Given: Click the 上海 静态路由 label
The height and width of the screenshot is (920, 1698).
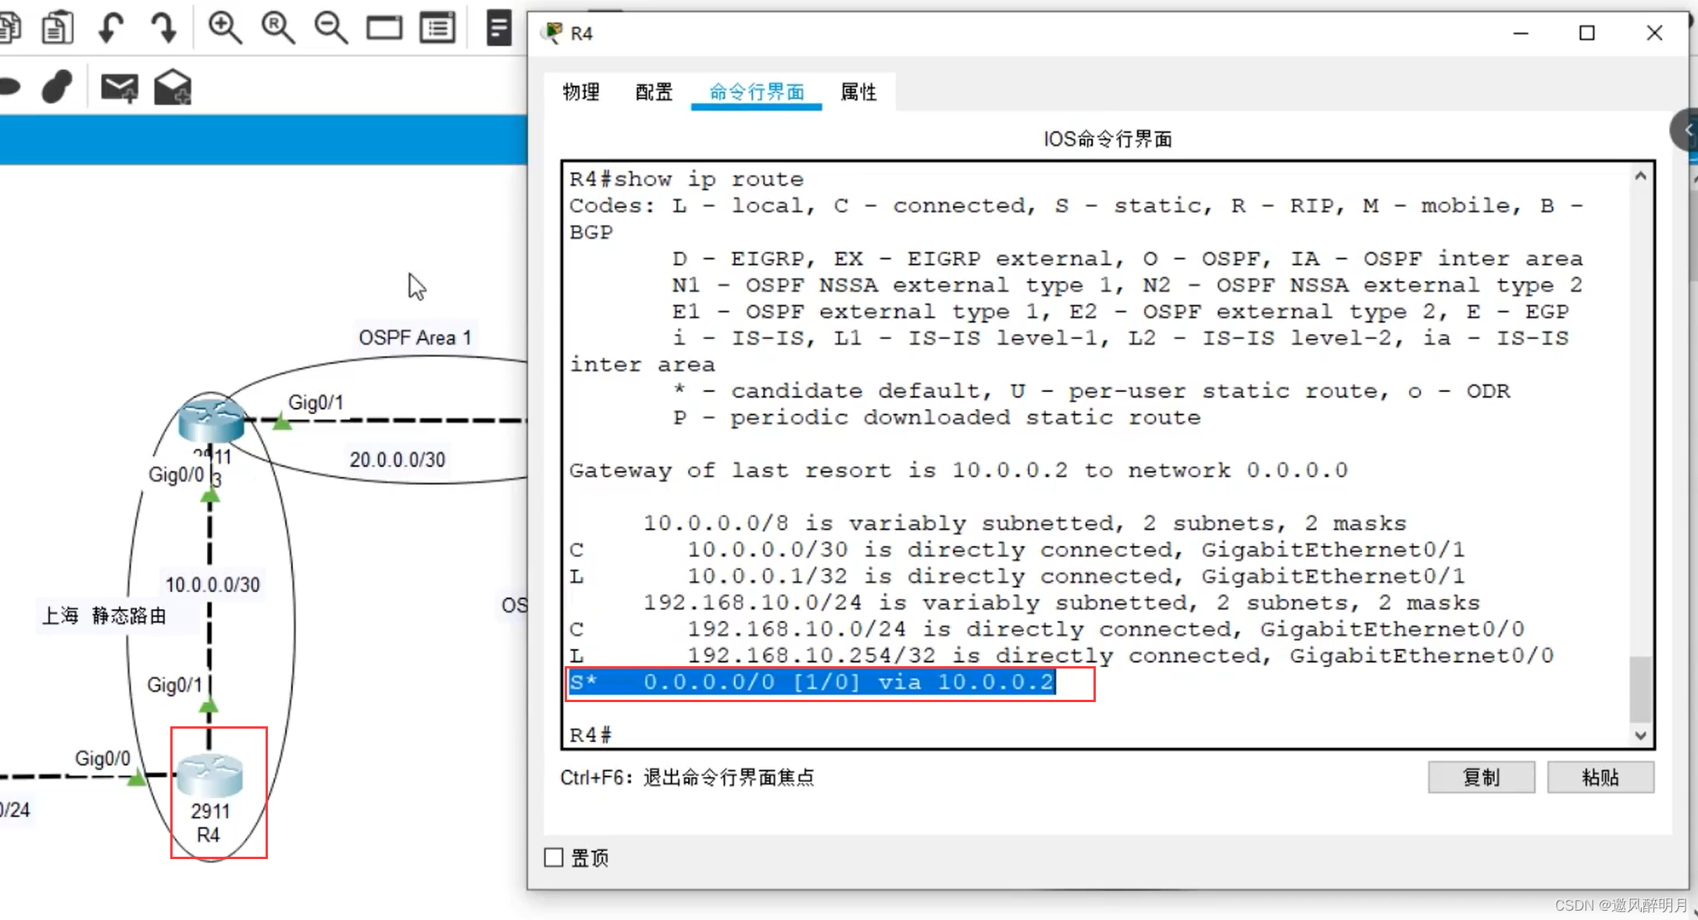Looking at the screenshot, I should click(104, 615).
